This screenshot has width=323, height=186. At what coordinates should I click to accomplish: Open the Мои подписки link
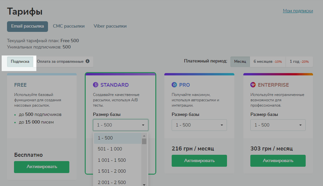[x=298, y=11]
